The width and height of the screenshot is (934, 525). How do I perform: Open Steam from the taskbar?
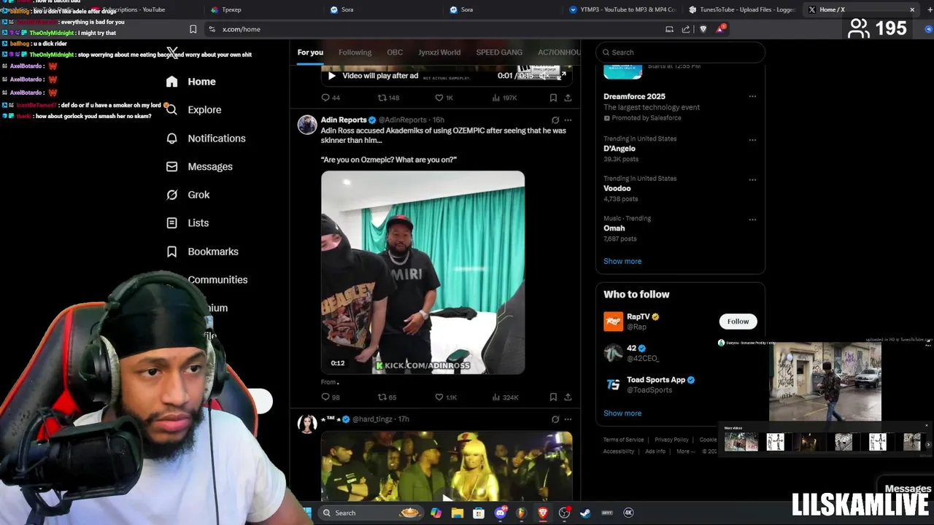[585, 513]
